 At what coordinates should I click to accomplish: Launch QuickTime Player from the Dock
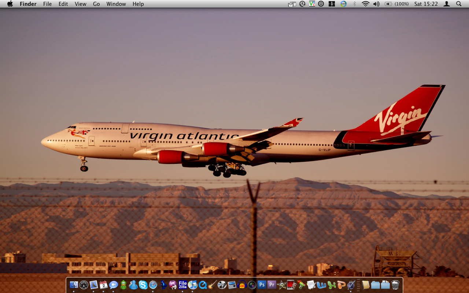pyautogui.click(x=203, y=285)
